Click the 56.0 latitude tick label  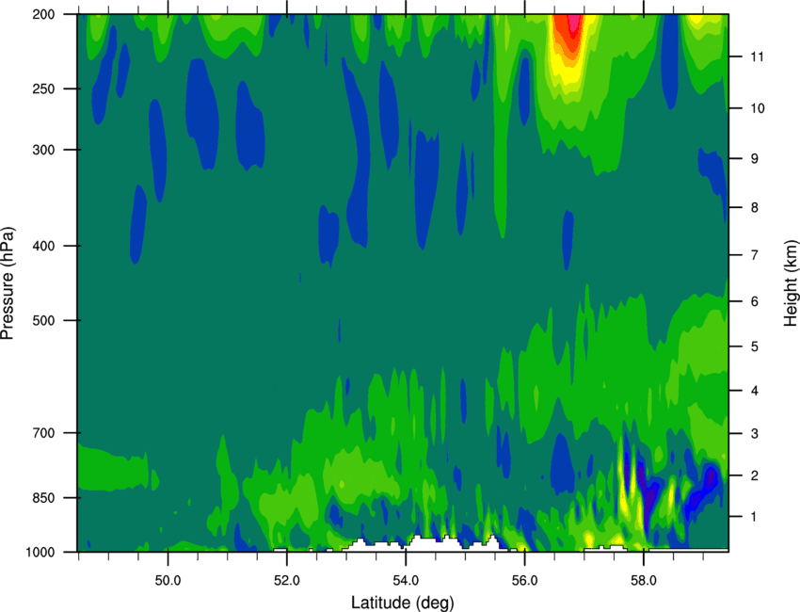click(524, 581)
